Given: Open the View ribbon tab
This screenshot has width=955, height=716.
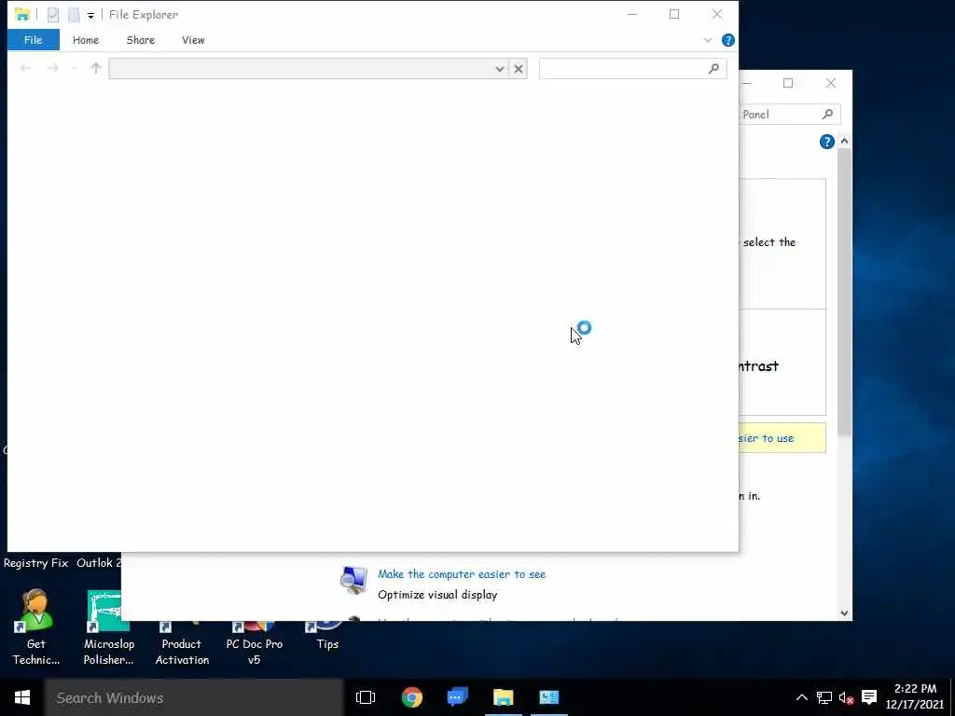Looking at the screenshot, I should tap(193, 40).
